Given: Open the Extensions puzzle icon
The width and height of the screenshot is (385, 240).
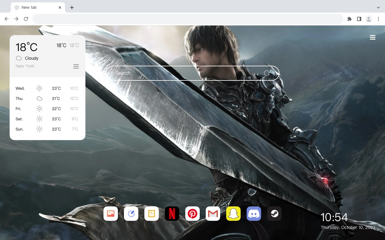Looking at the screenshot, I should 349,19.
